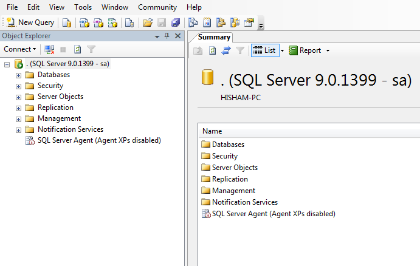Select Security in the Summary list

pyautogui.click(x=225, y=156)
